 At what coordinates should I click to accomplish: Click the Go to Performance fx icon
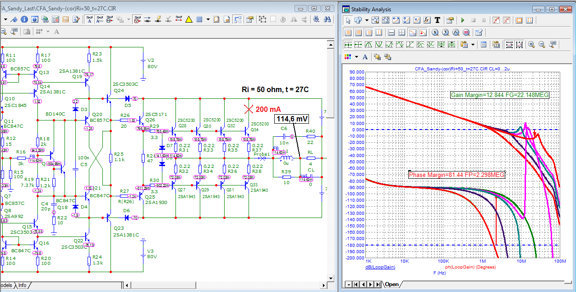pyautogui.click(x=456, y=32)
